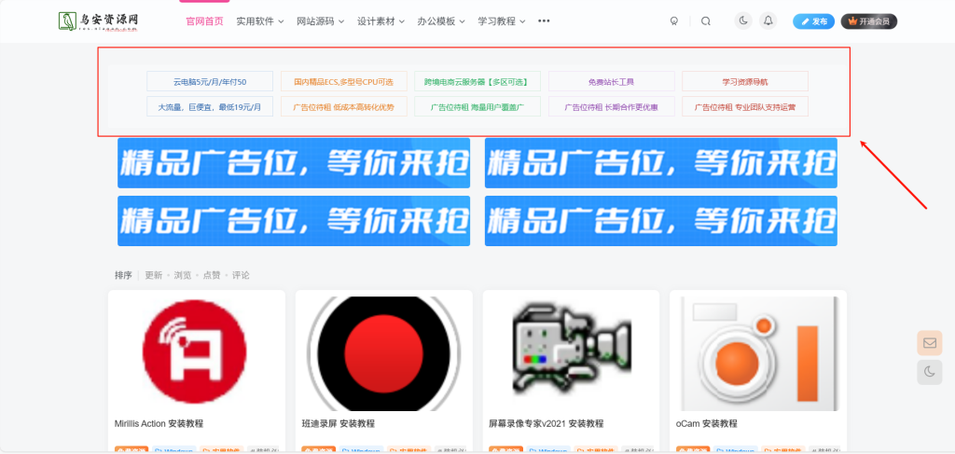Click 广告位待租 低成本高转化优势 link
This screenshot has height=454, width=955.
pos(343,106)
